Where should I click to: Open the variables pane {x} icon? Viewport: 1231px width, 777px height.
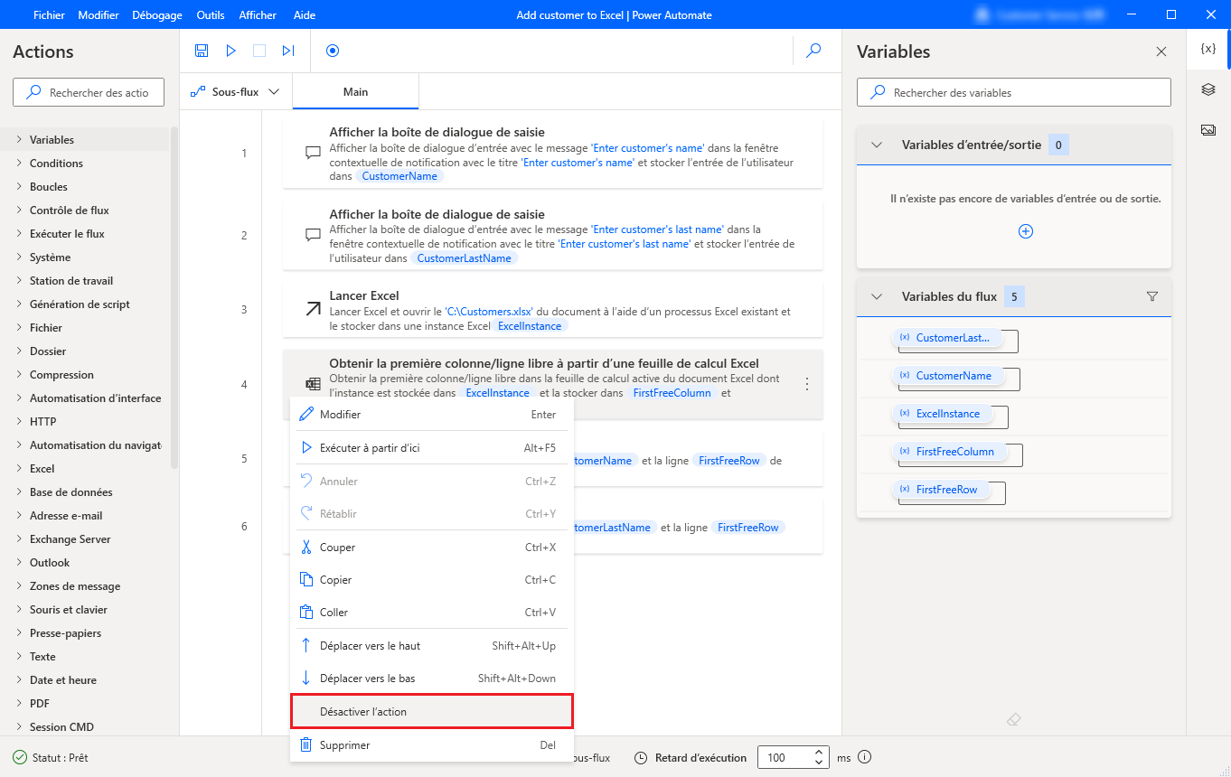1208,49
